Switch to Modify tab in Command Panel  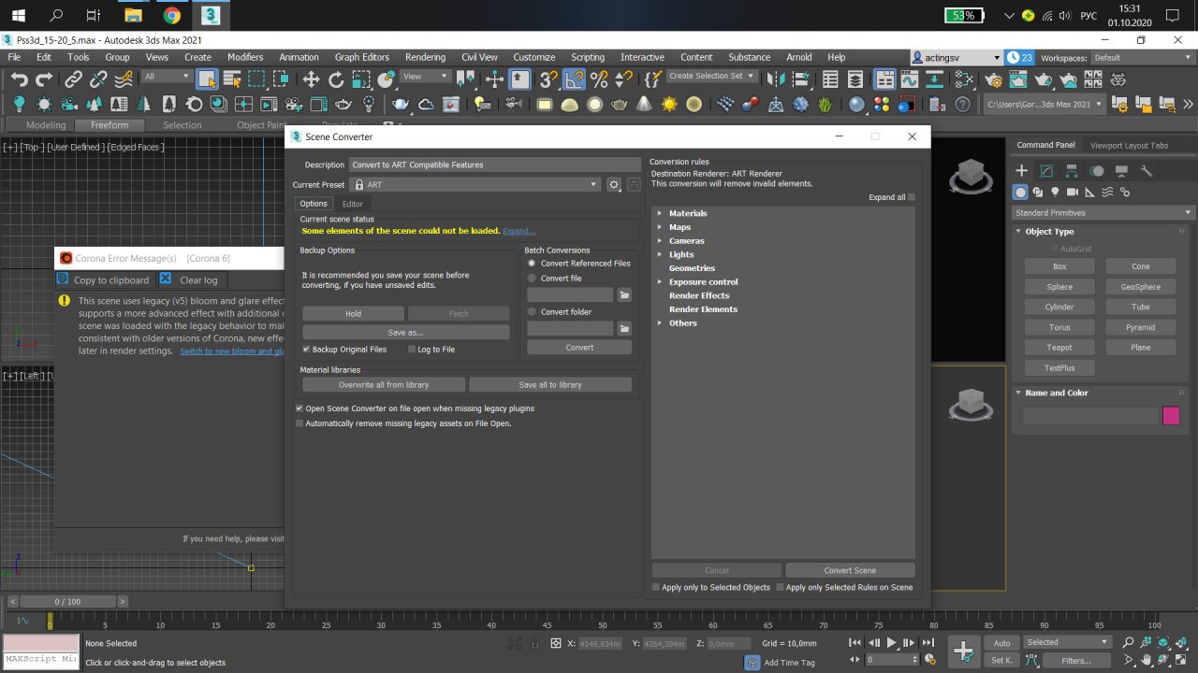(1046, 171)
